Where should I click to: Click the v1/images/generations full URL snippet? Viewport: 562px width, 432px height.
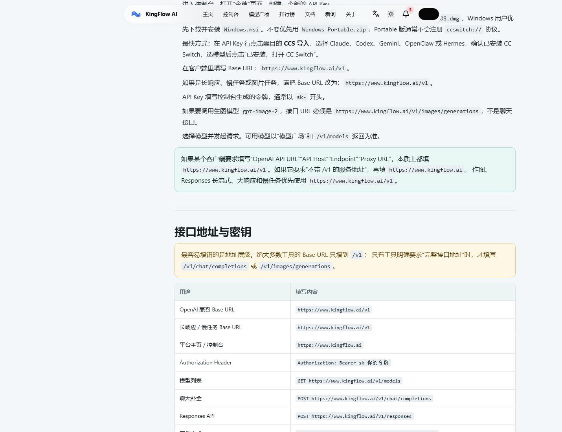[407, 111]
